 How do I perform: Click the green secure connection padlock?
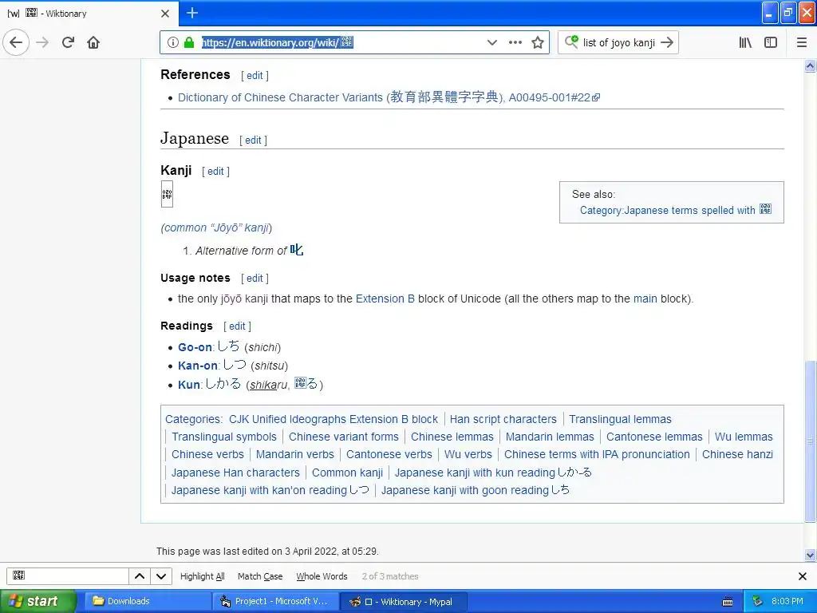[189, 42]
